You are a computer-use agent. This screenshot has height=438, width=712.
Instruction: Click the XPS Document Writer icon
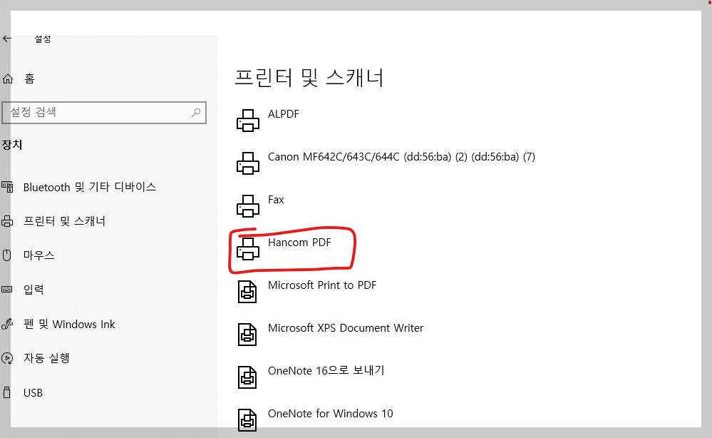pyautogui.click(x=247, y=335)
